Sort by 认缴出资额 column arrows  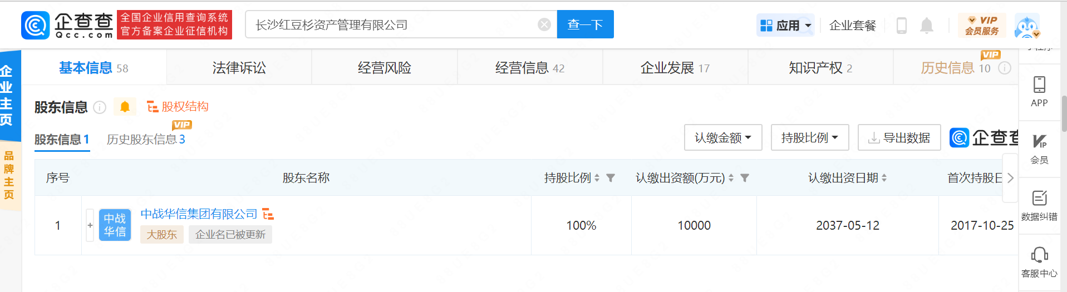coord(731,178)
